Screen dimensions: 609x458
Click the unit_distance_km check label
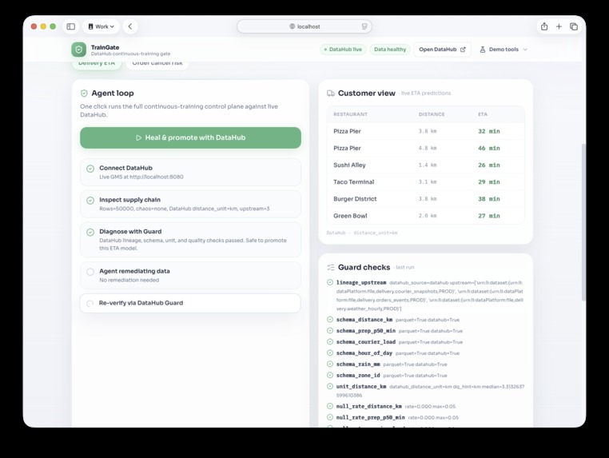tap(361, 387)
